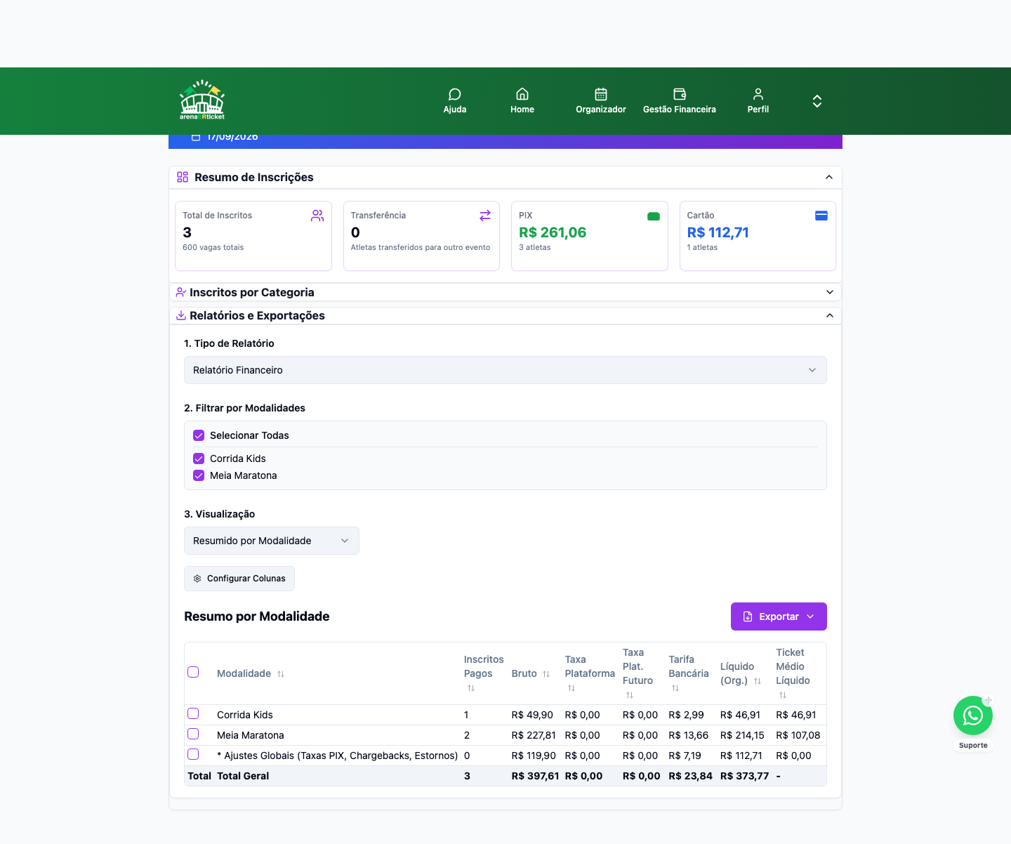
Task: Toggle Corrida Kids modality filter checkbox
Action: [199, 459]
